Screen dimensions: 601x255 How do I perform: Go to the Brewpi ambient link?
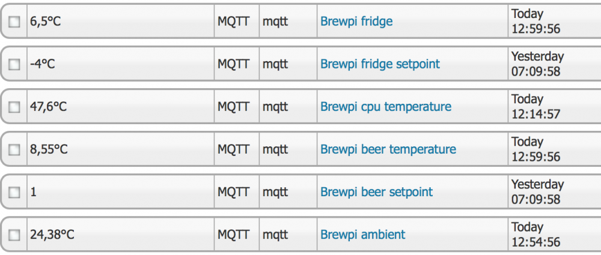pos(362,235)
